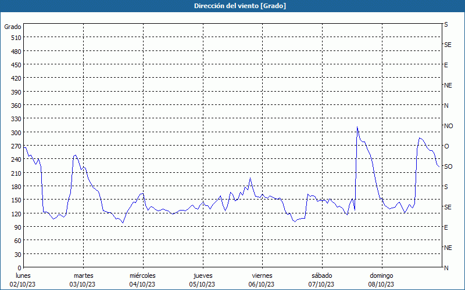Click the 420 value on the left axis
The width and height of the screenshot is (465, 290).
[x=16, y=79]
